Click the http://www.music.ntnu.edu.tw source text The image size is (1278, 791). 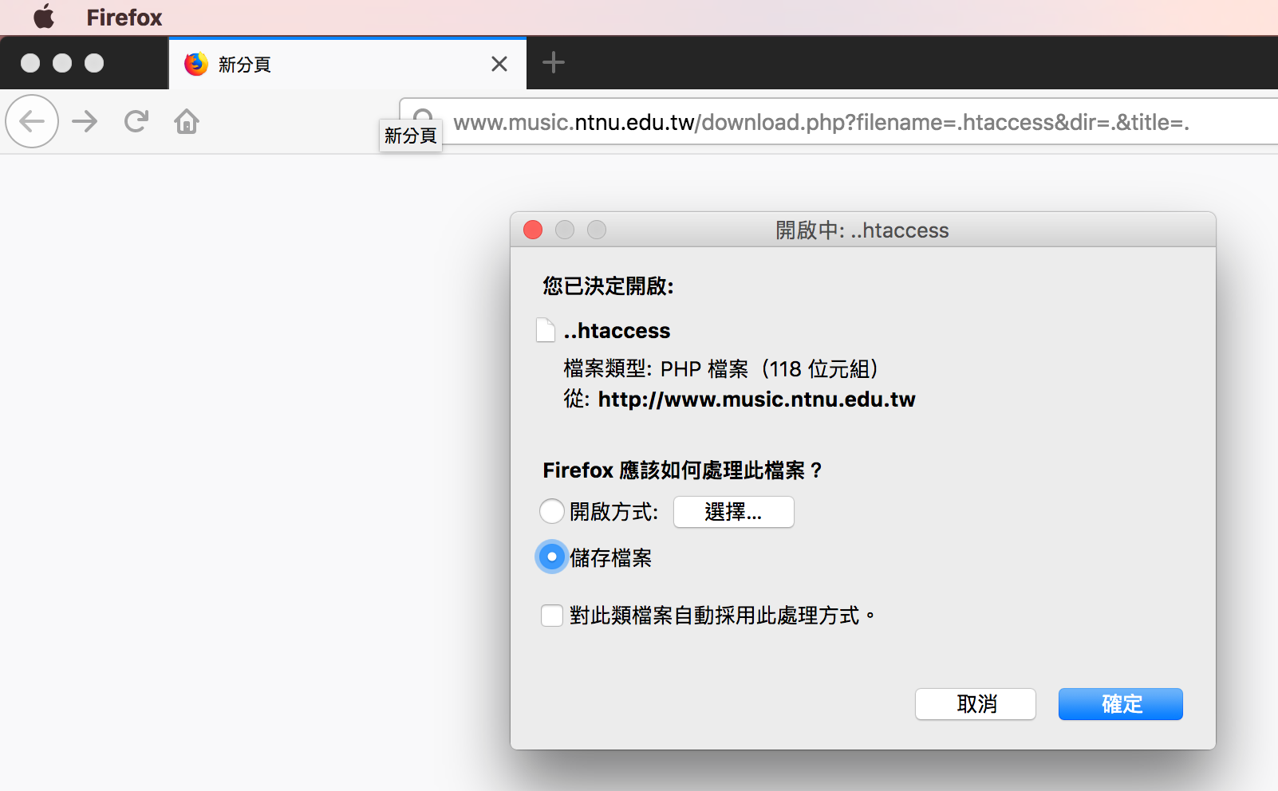coord(757,399)
